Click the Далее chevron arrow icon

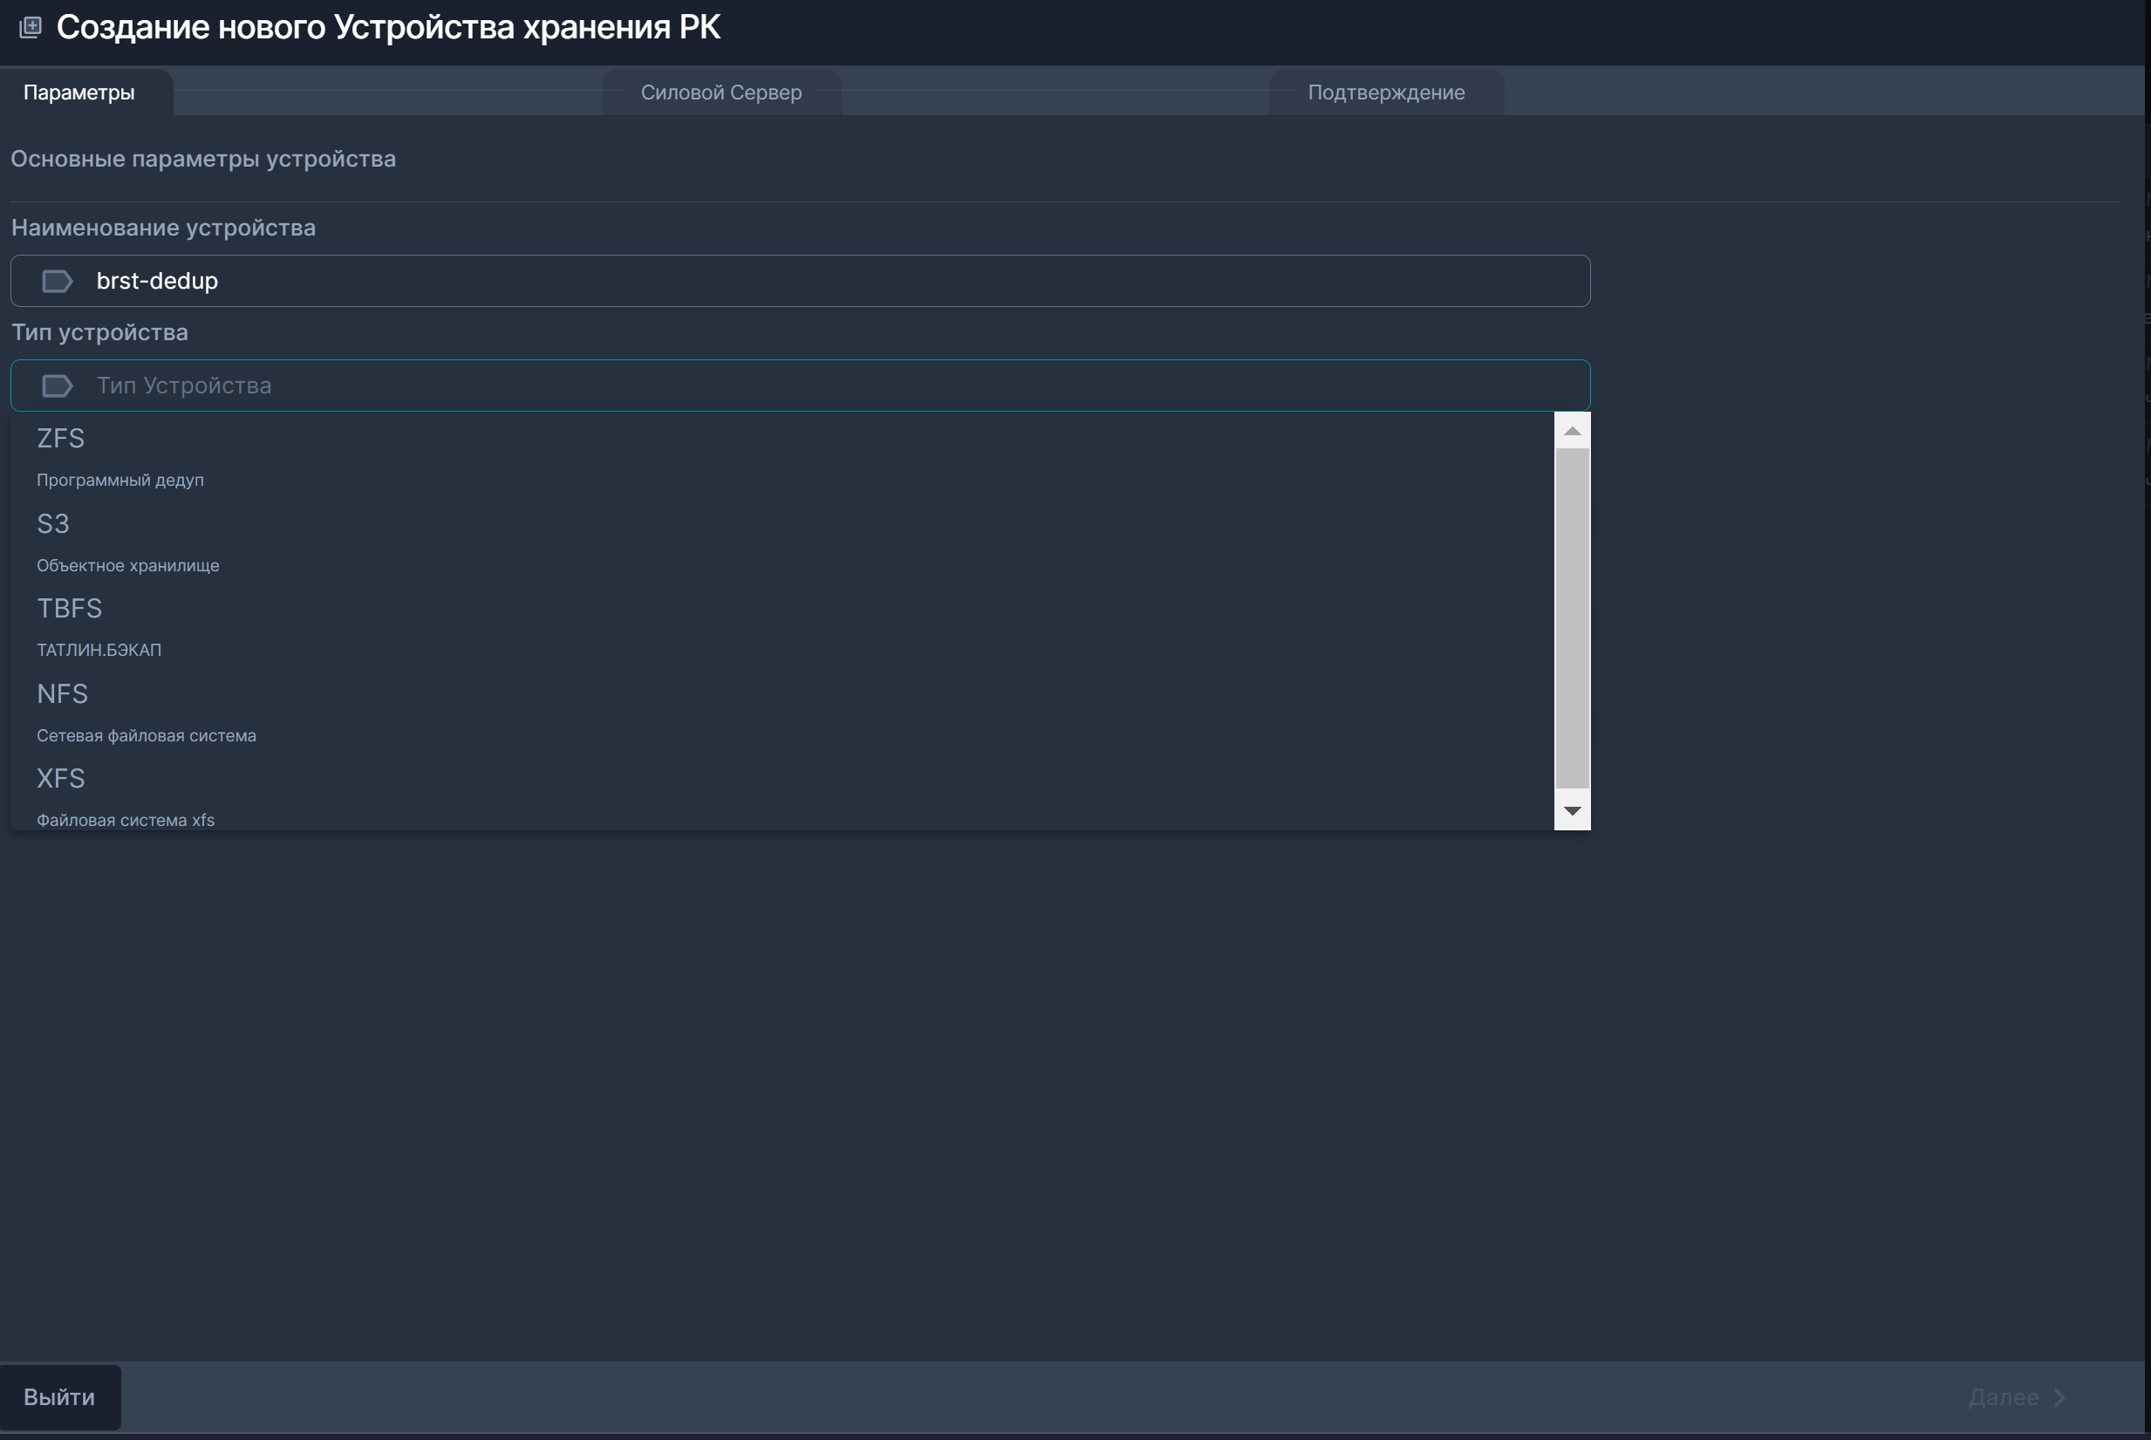click(x=2060, y=1397)
